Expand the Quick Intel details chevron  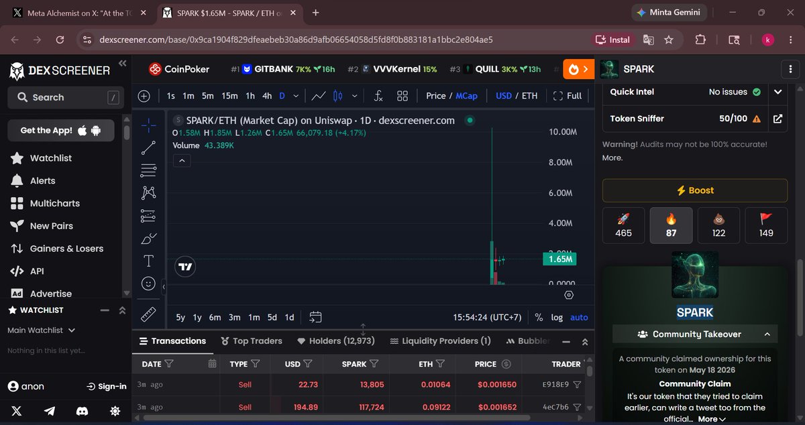[777, 92]
